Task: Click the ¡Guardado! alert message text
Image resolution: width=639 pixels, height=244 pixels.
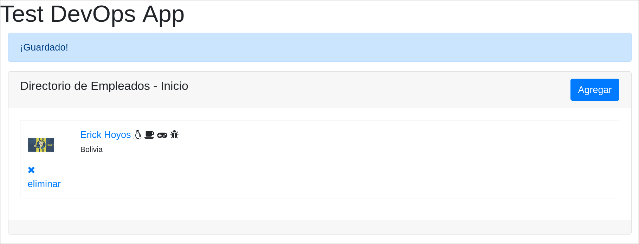Action: pos(44,47)
